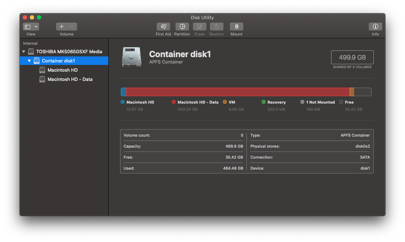Click the SHARED BY 5 VOLUMES label
The image size is (405, 242).
pyautogui.click(x=352, y=67)
